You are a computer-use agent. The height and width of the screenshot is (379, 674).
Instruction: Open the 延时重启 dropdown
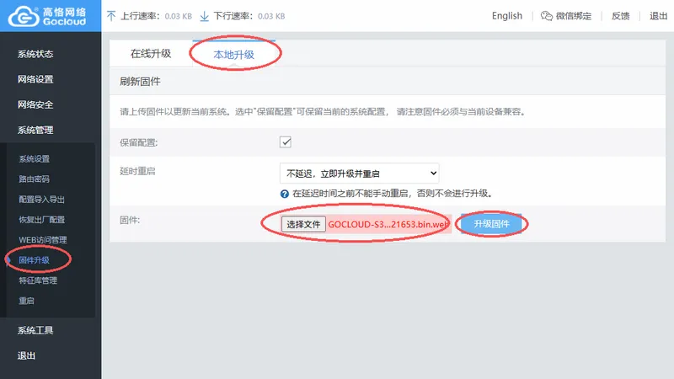(360, 173)
